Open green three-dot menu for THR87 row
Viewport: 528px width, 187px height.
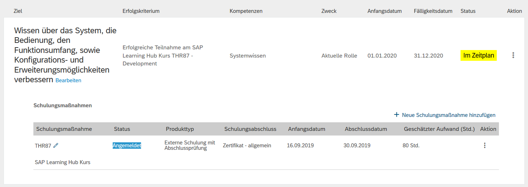(x=485, y=145)
